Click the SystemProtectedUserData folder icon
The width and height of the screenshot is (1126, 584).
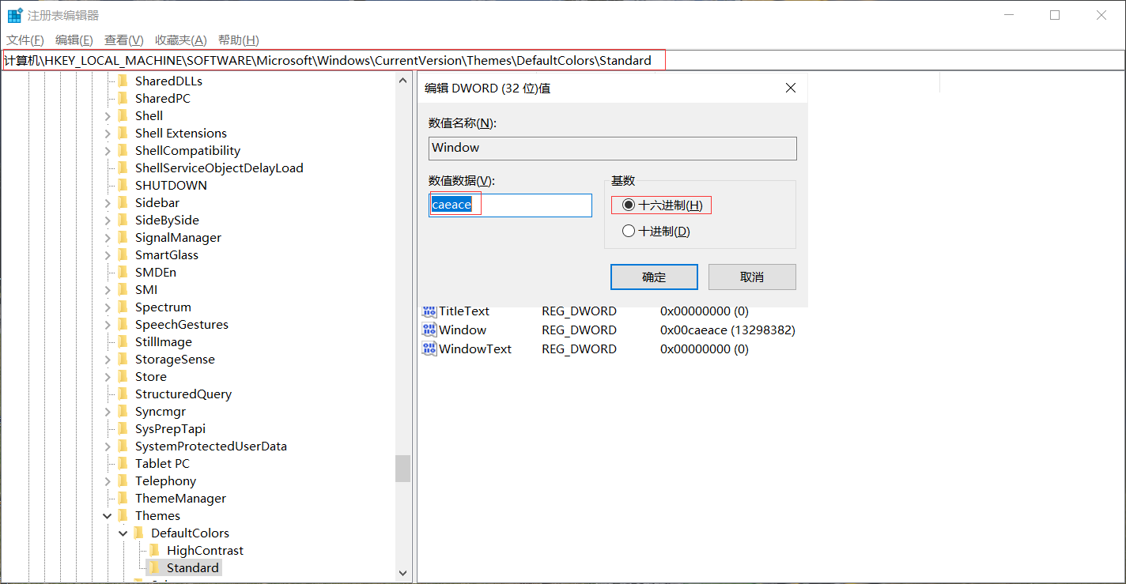(123, 446)
